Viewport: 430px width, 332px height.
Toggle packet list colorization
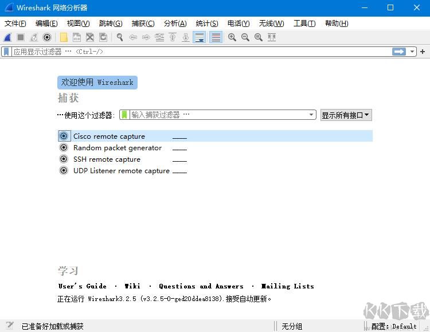[x=216, y=37]
